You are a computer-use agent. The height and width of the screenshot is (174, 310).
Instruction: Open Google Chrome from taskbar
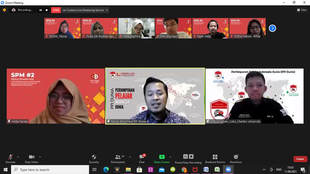pos(184,170)
